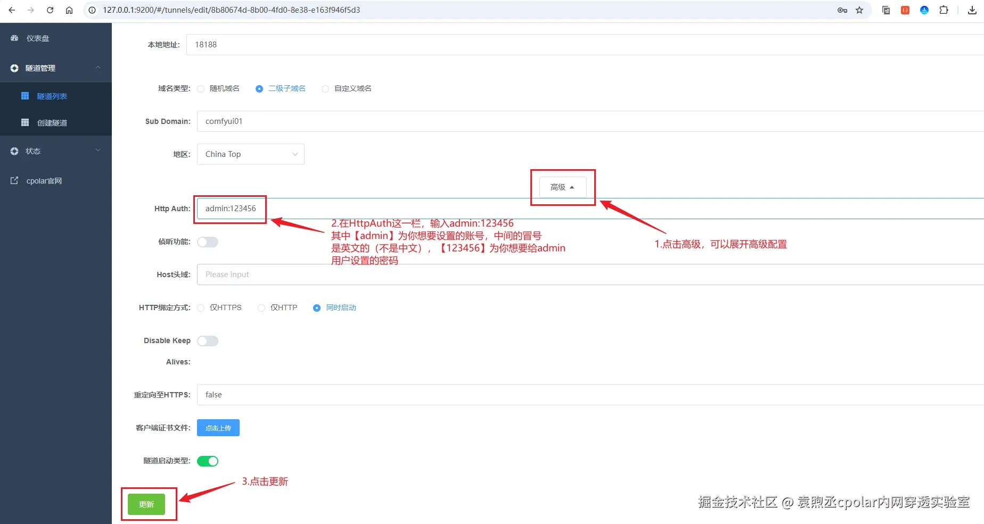Viewport: 984px width, 524px height.
Task: Go back to the previous browser page
Action: click(x=12, y=10)
